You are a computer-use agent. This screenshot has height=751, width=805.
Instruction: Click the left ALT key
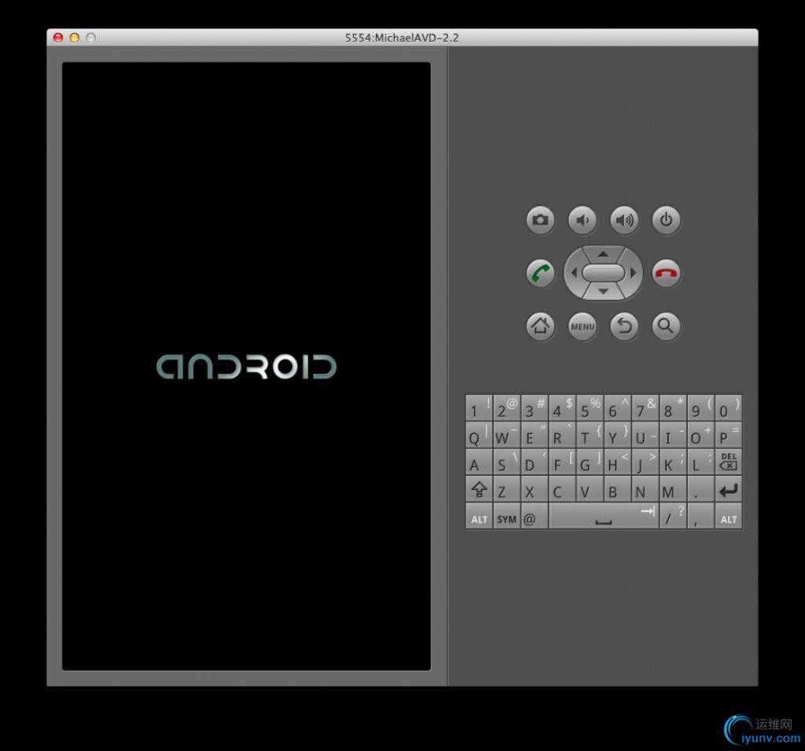[x=479, y=516]
